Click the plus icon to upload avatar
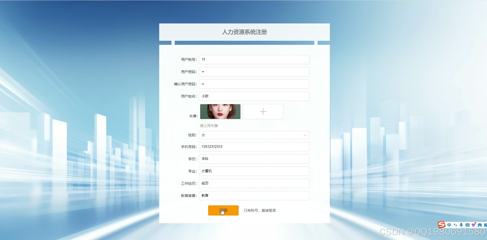 click(x=263, y=111)
